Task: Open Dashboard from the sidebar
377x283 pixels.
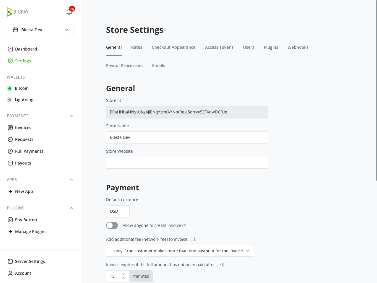Action: 26,49
